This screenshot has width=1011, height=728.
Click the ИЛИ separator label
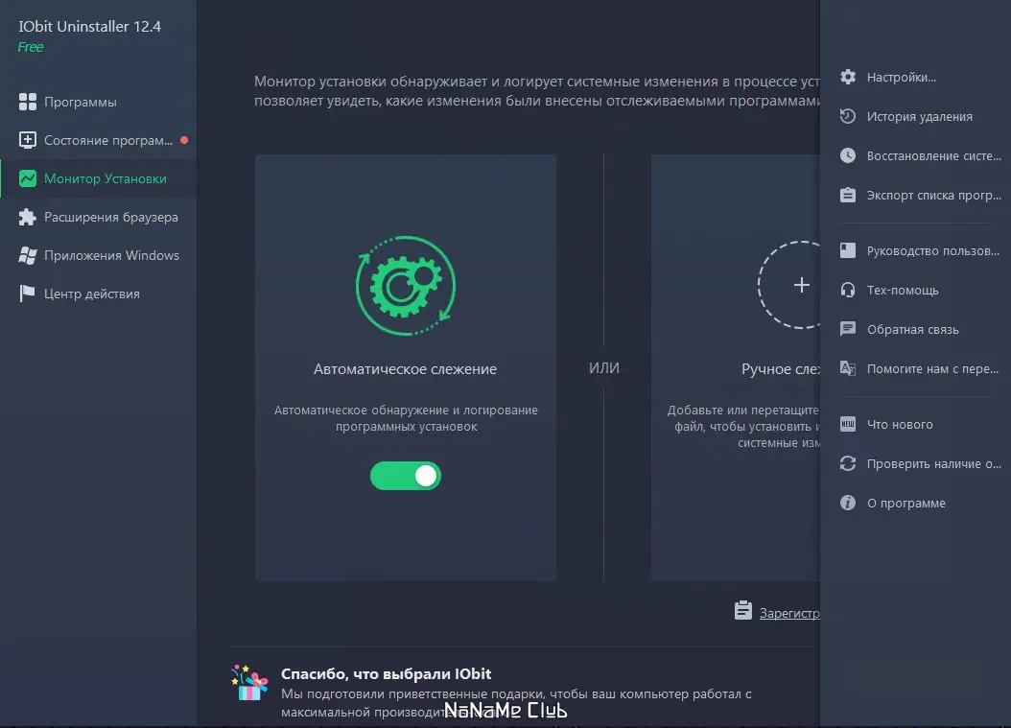tap(604, 367)
